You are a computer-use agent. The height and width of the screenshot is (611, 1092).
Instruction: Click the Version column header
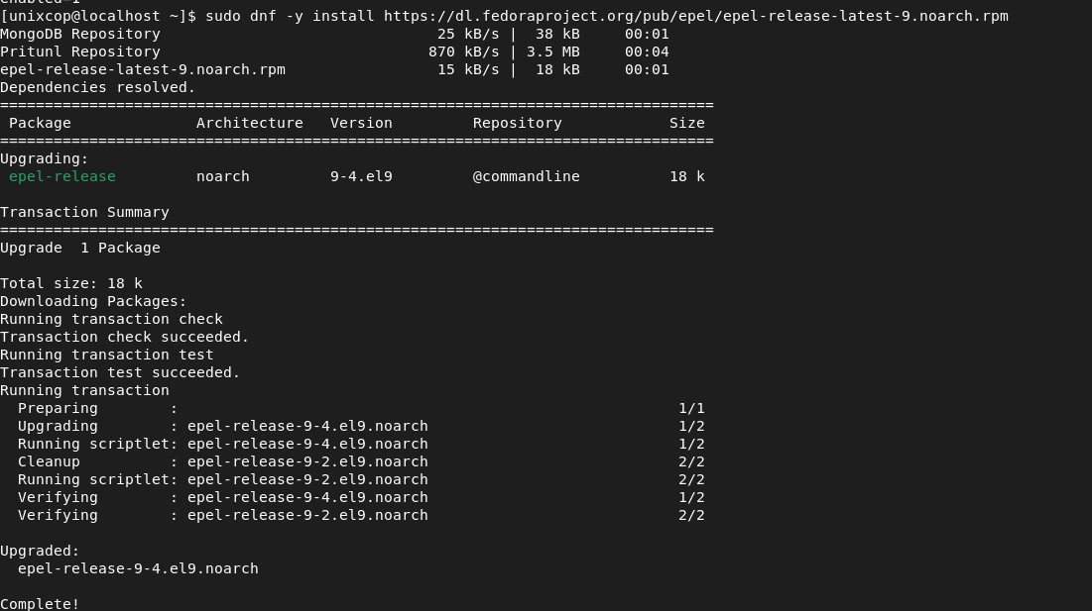(x=361, y=123)
